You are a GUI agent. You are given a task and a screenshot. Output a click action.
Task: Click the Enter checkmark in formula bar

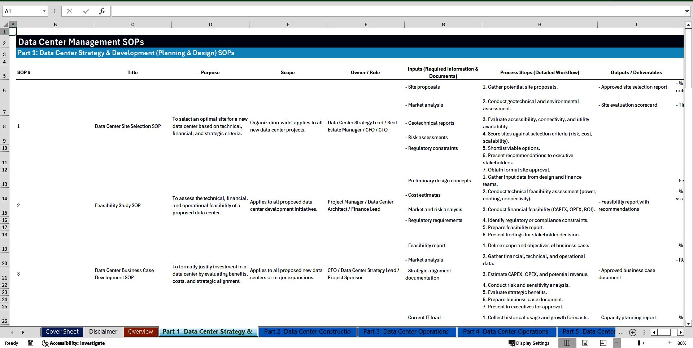[x=86, y=11]
